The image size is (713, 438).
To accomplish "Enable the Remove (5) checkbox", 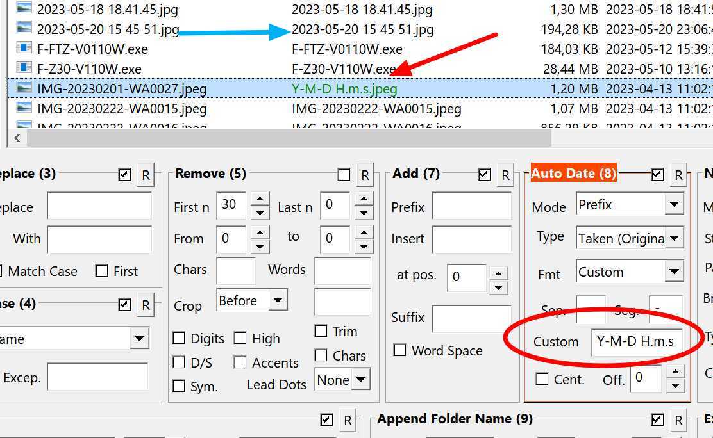I will [344, 175].
